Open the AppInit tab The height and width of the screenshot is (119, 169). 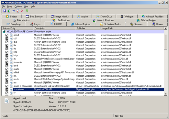point(82,16)
